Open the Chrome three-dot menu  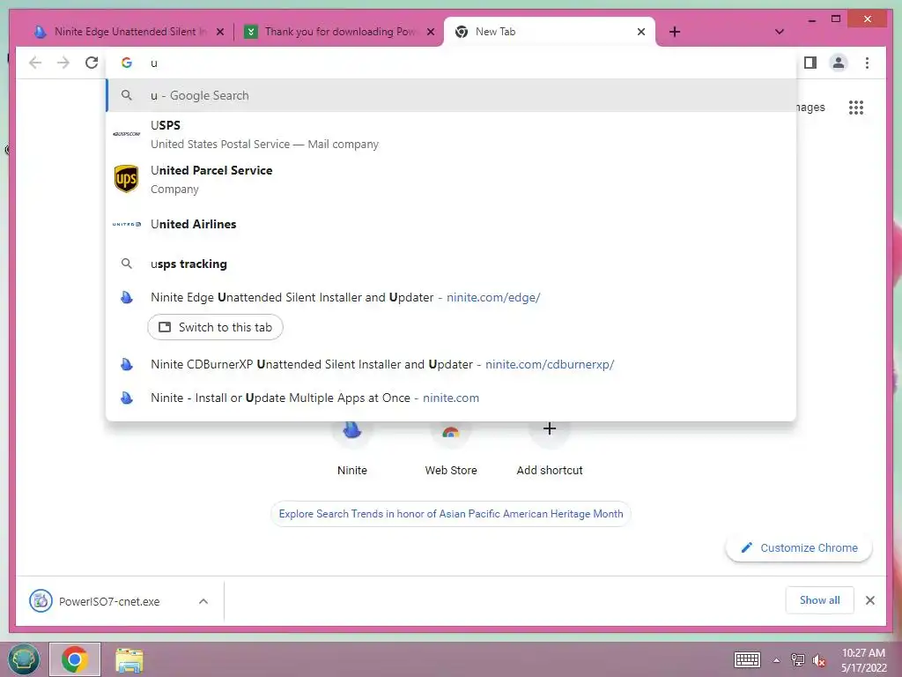(x=867, y=63)
